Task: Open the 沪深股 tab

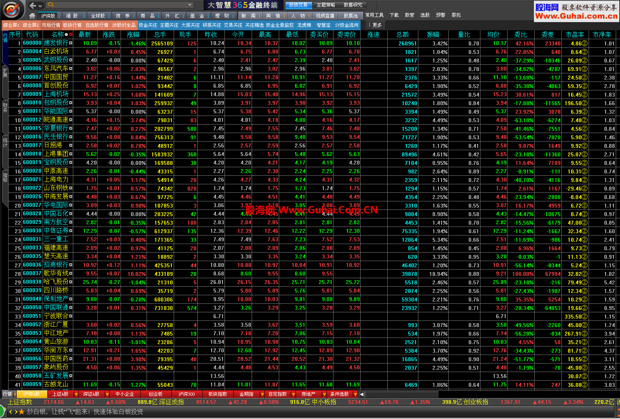Action: [48, 16]
